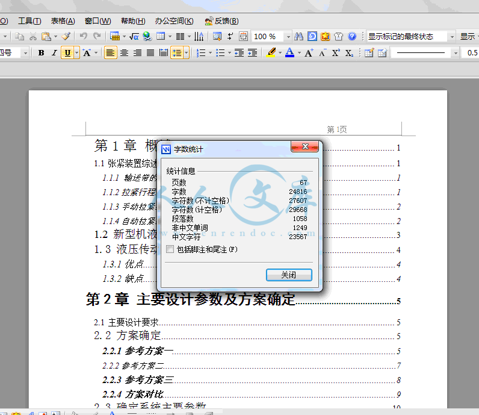The width and height of the screenshot is (479, 415).
Task: Open highlight color picker arrow
Action: pos(280,53)
